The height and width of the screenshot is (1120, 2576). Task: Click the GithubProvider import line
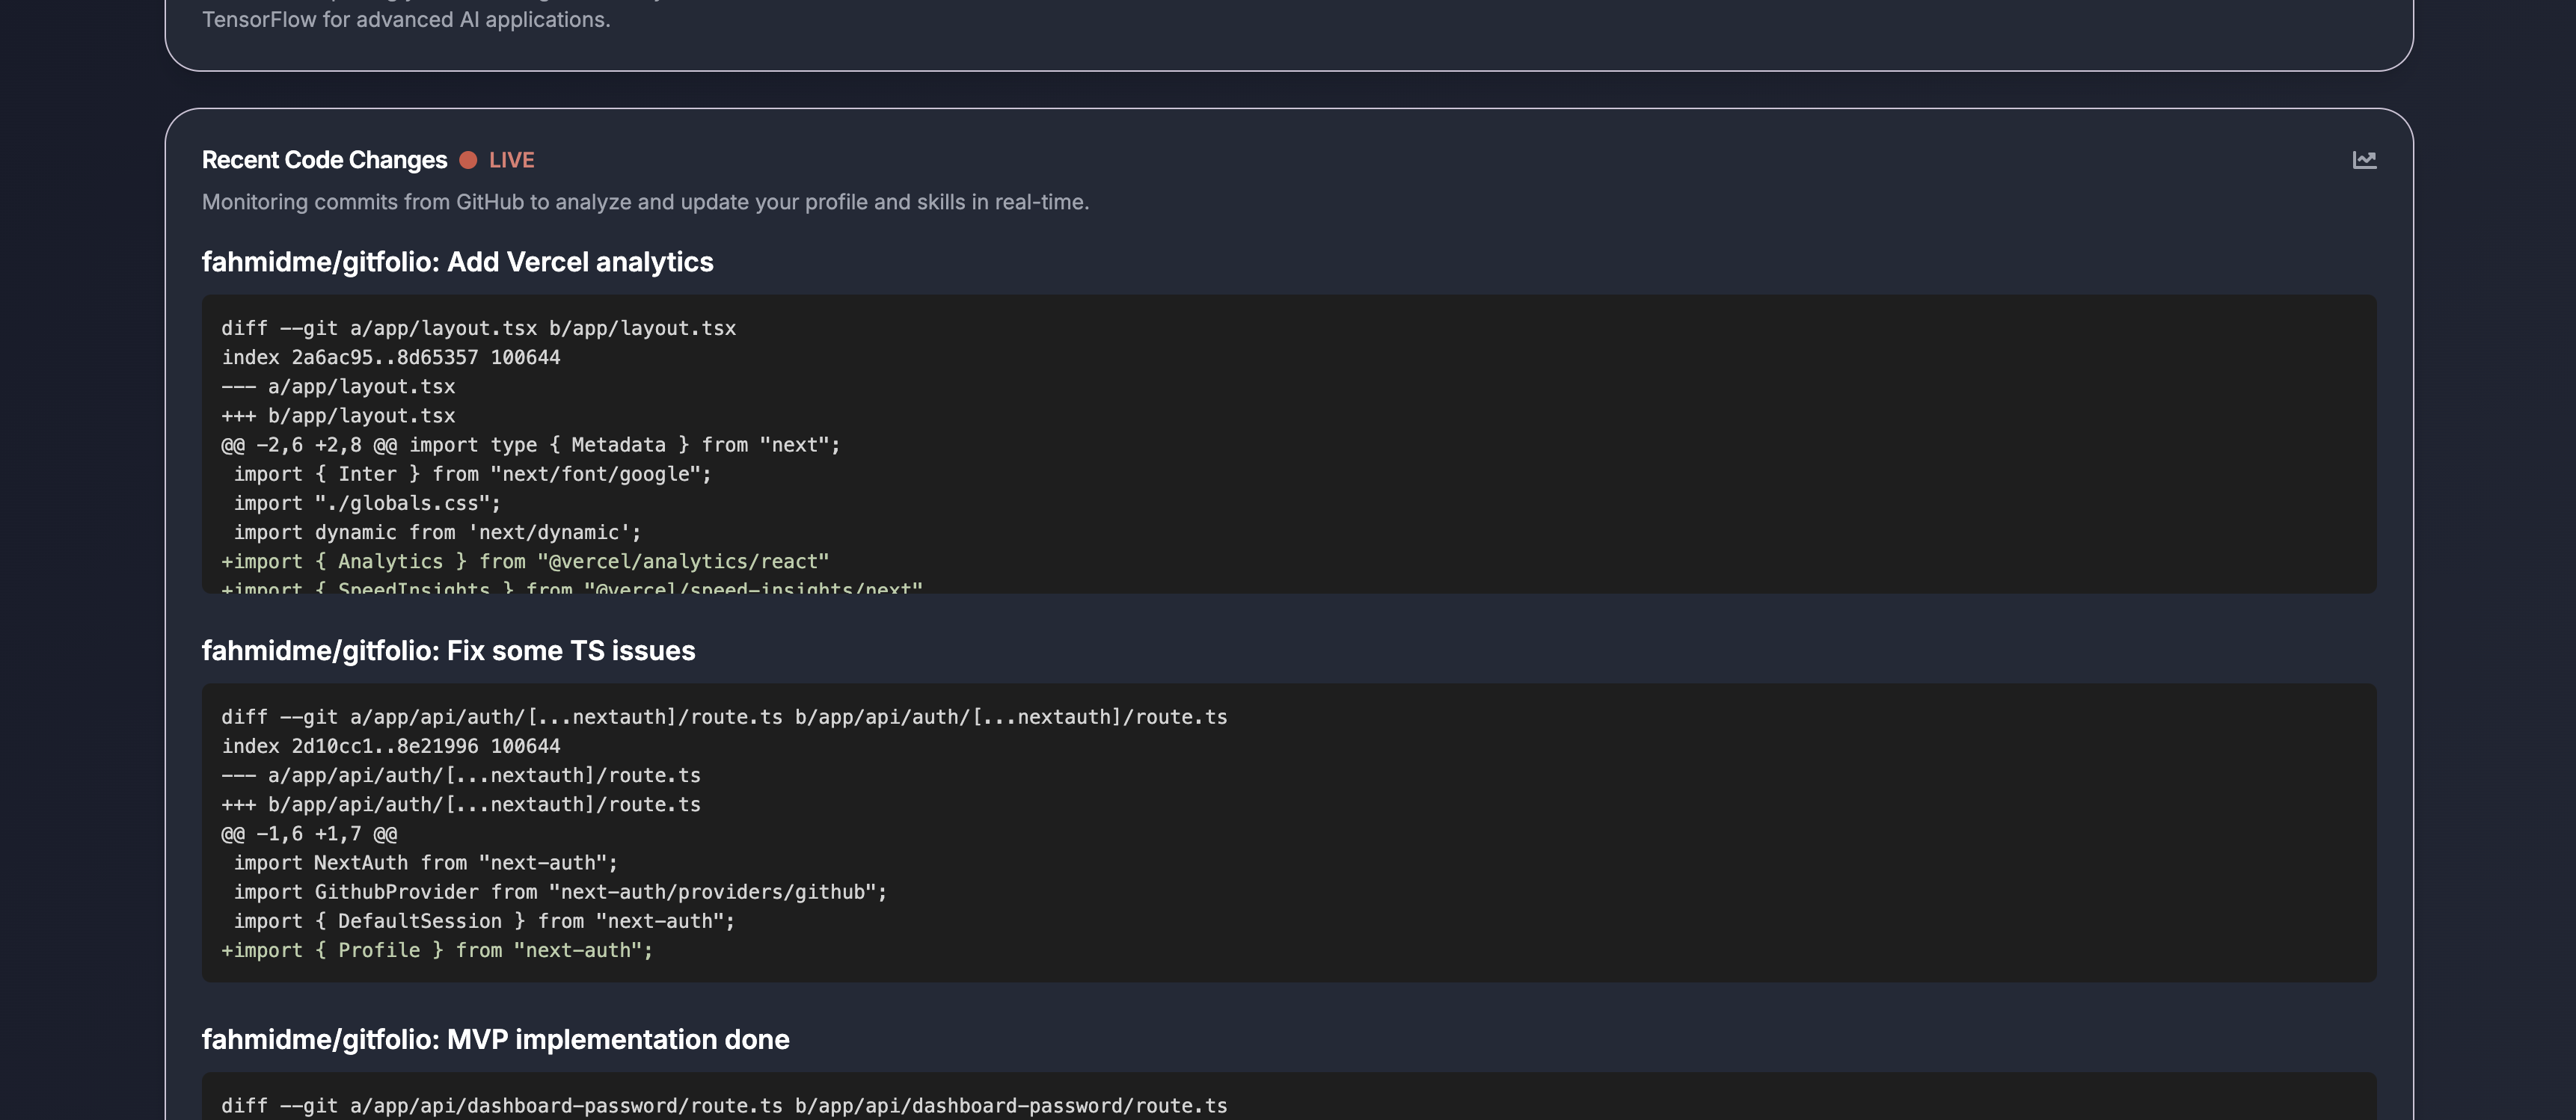[560, 892]
